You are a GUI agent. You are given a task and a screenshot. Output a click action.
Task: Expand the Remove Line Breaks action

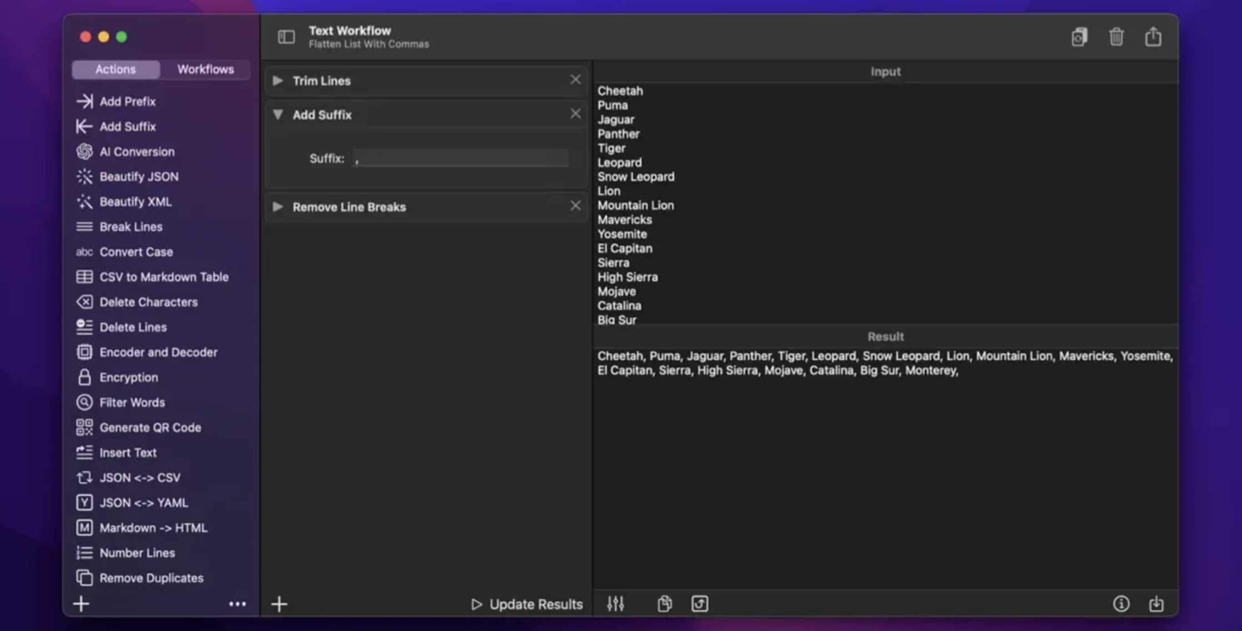click(277, 207)
